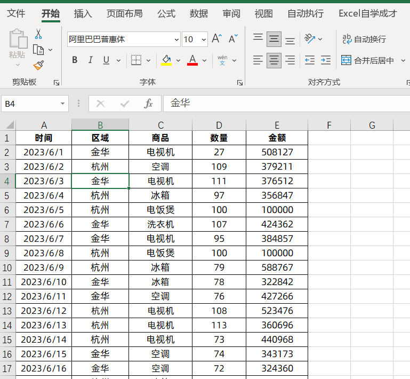Open font color dropdown arrow
410x379 pixels.
(204, 60)
